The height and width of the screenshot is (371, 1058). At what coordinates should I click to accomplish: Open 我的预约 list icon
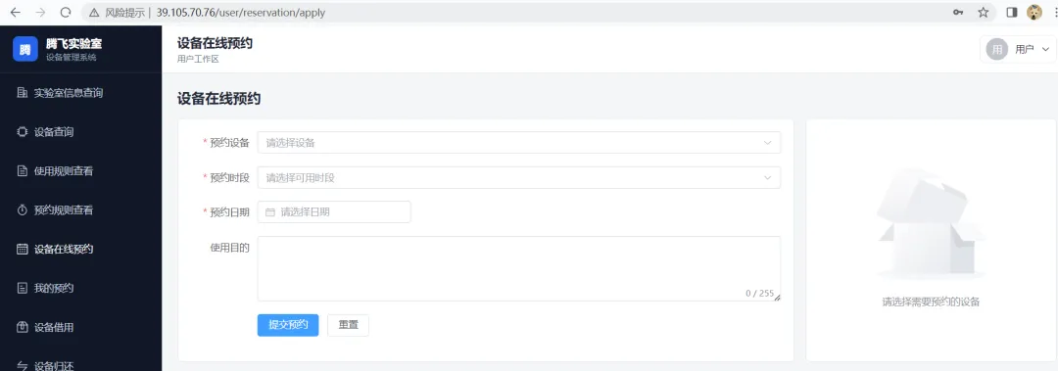coord(22,288)
